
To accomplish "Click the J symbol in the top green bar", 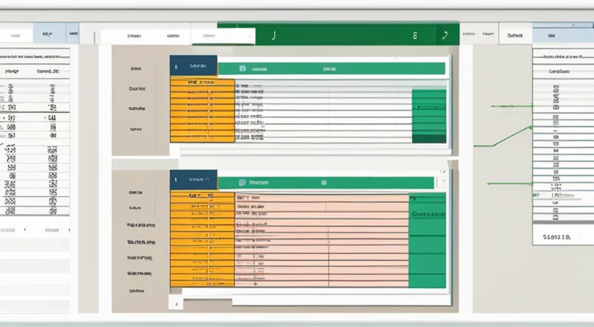I will pyautogui.click(x=274, y=35).
